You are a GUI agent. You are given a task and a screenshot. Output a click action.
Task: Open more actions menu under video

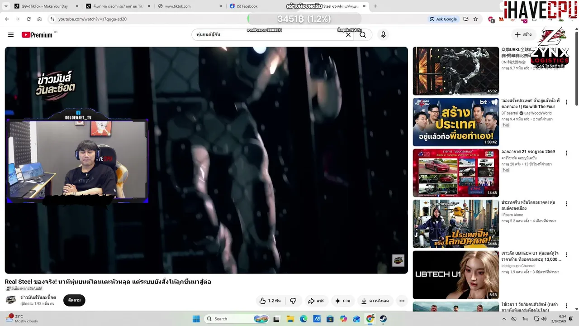[402, 301]
